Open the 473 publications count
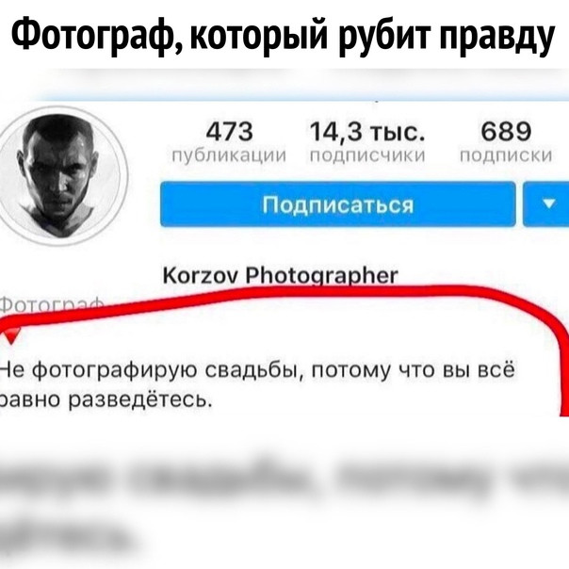This screenshot has width=569, height=569. [x=229, y=131]
